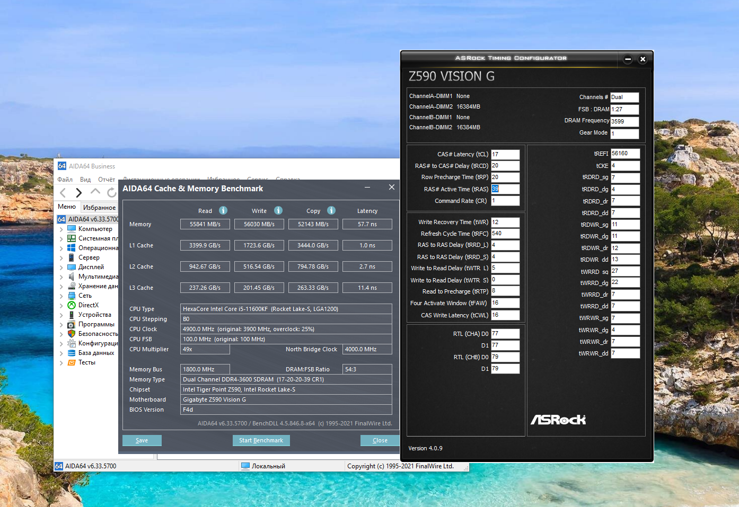This screenshot has height=507, width=739.
Task: Minimize the Cache & Memory Benchmark dialog
Action: pyautogui.click(x=367, y=188)
